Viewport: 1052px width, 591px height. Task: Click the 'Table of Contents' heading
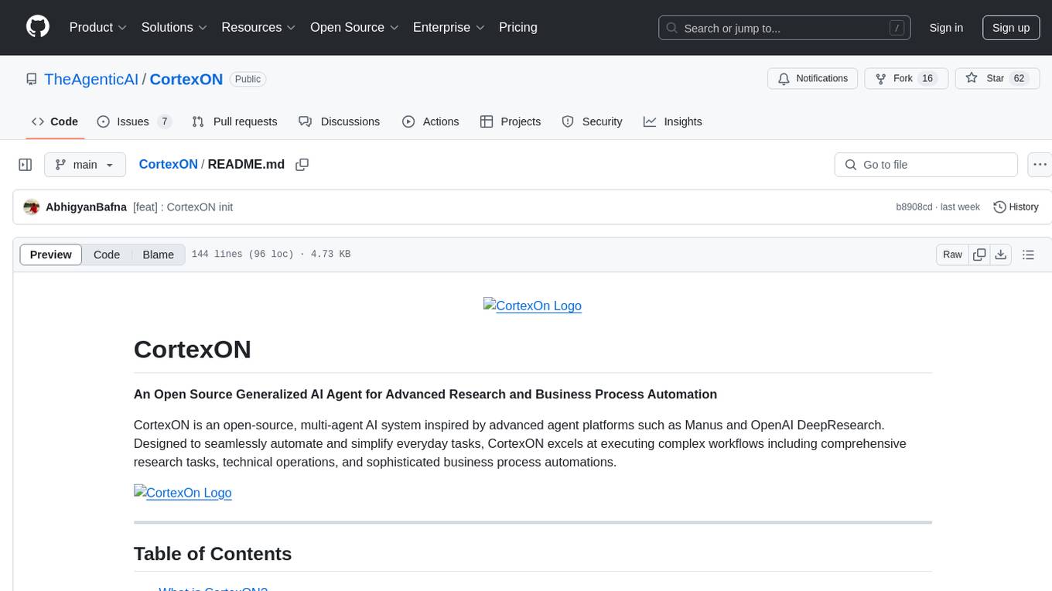(213, 554)
